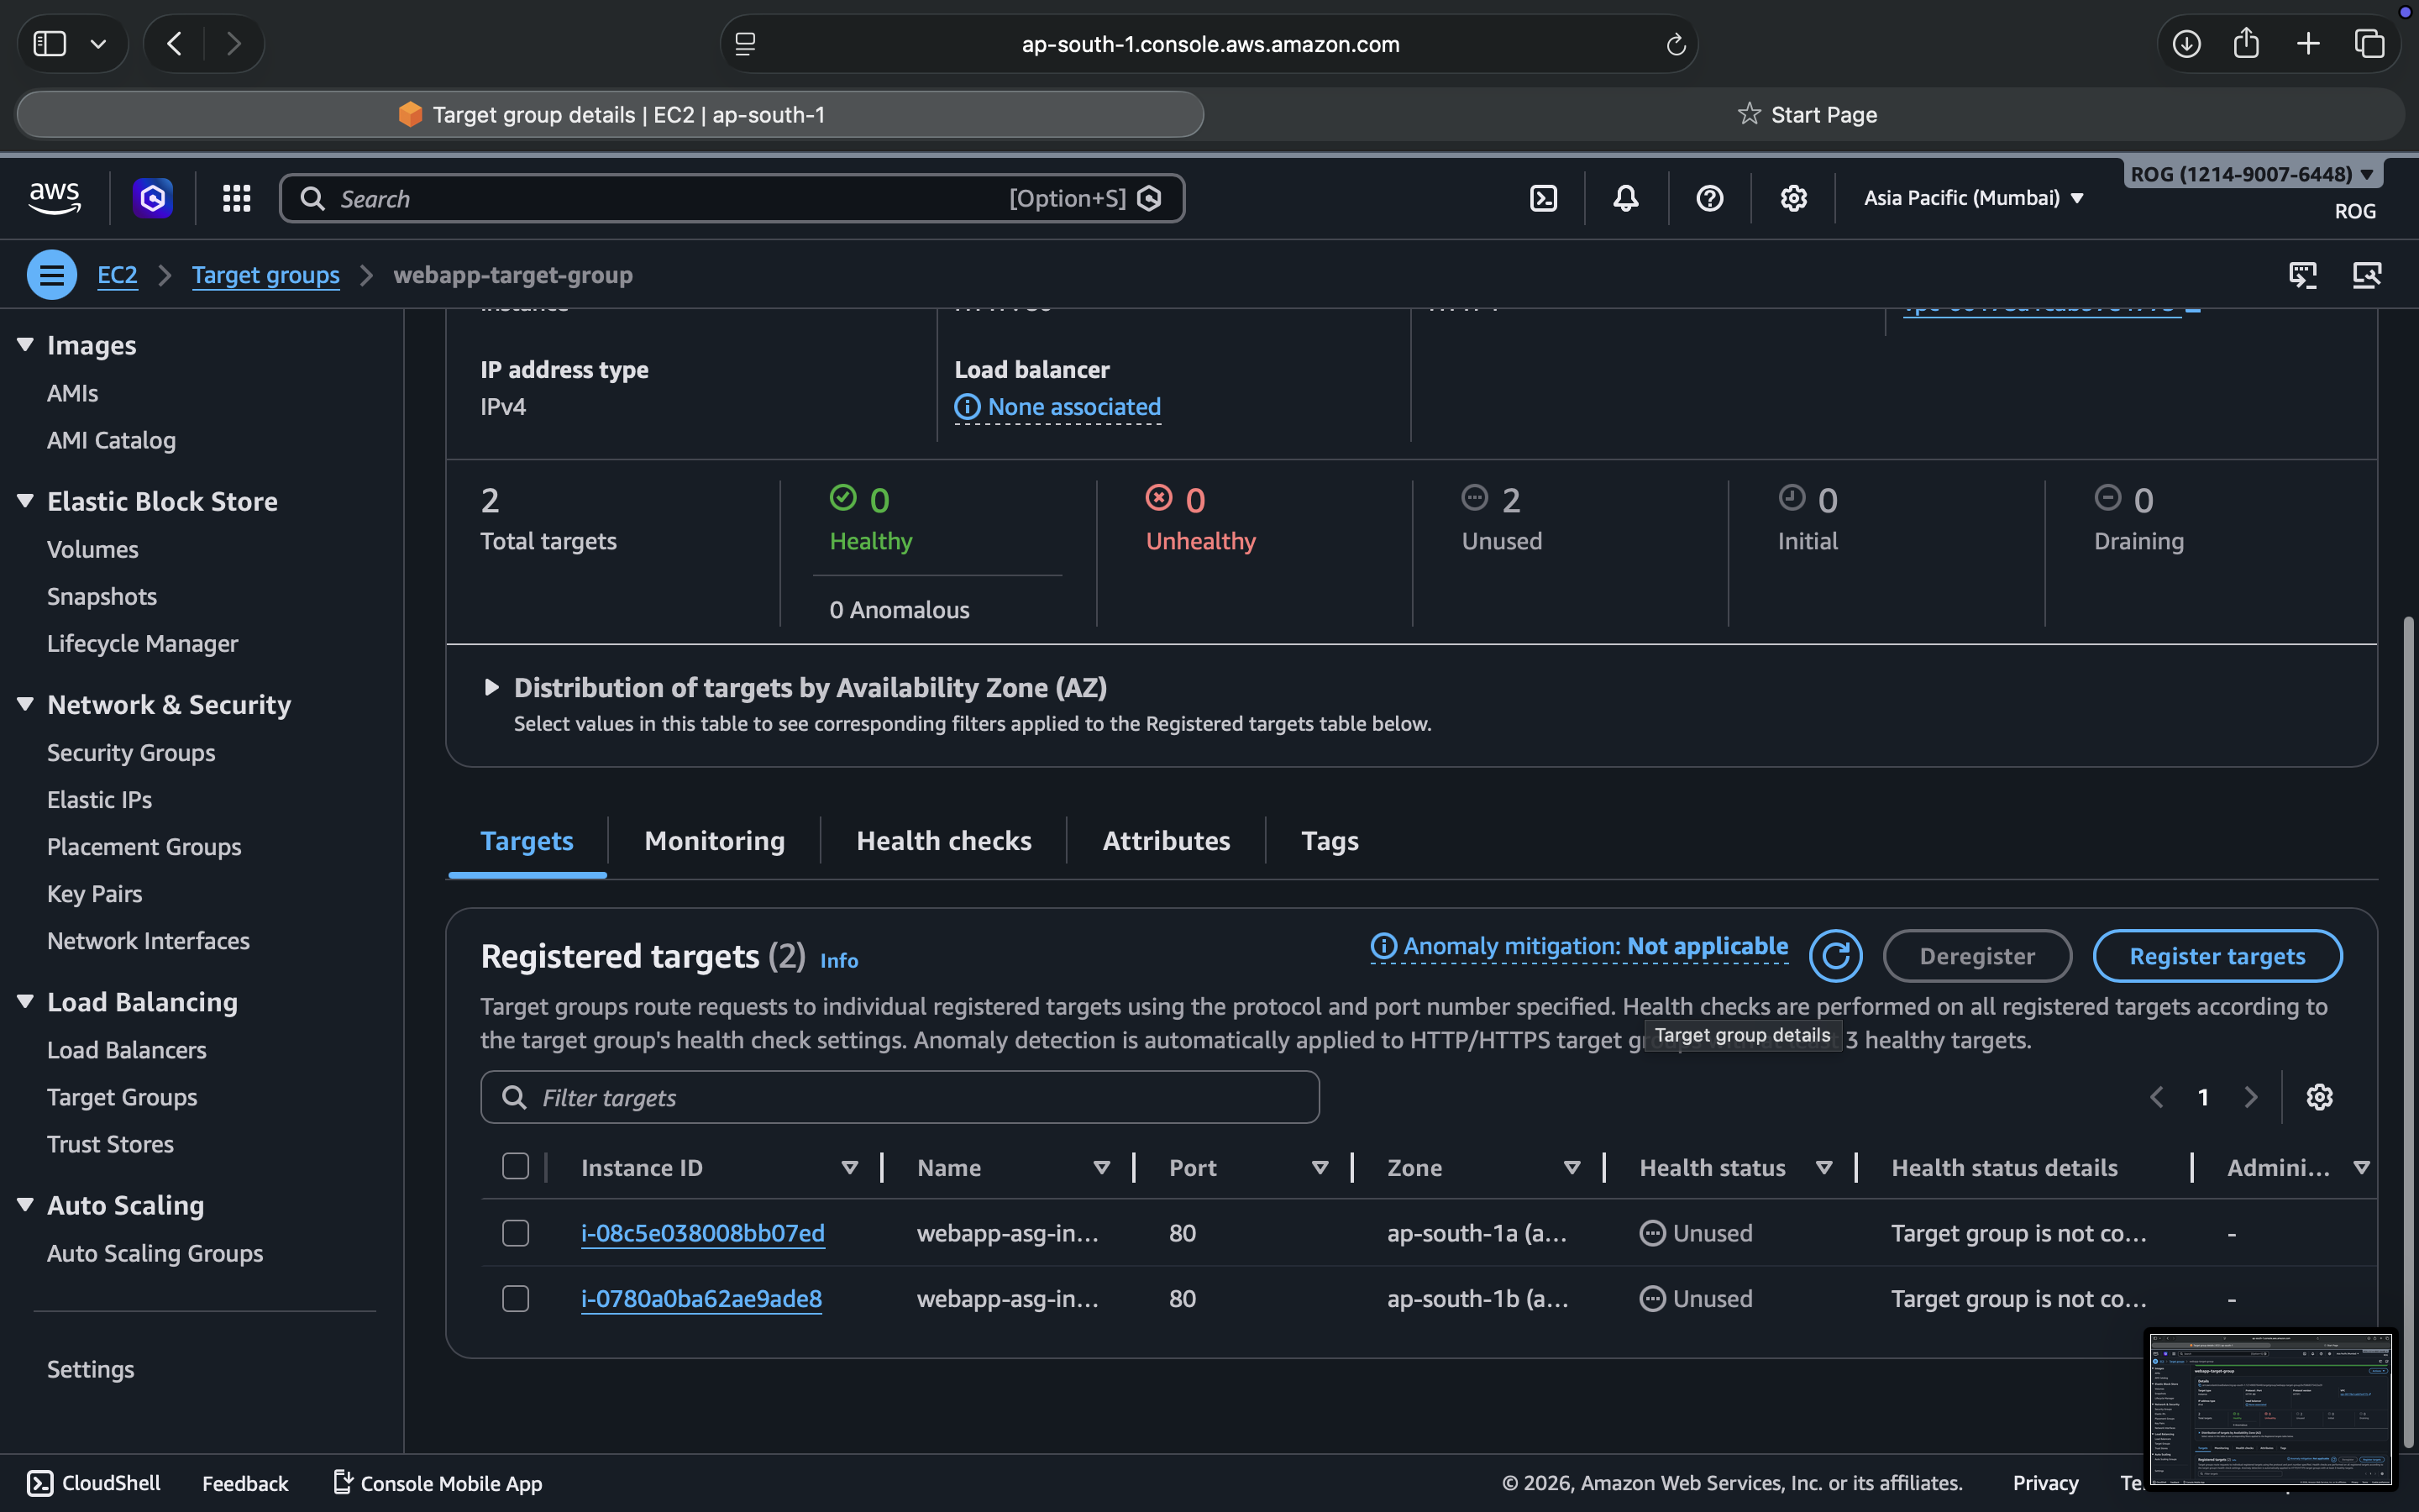2419x1512 pixels.
Task: Switch to the Monitoring tab
Action: pos(714,841)
